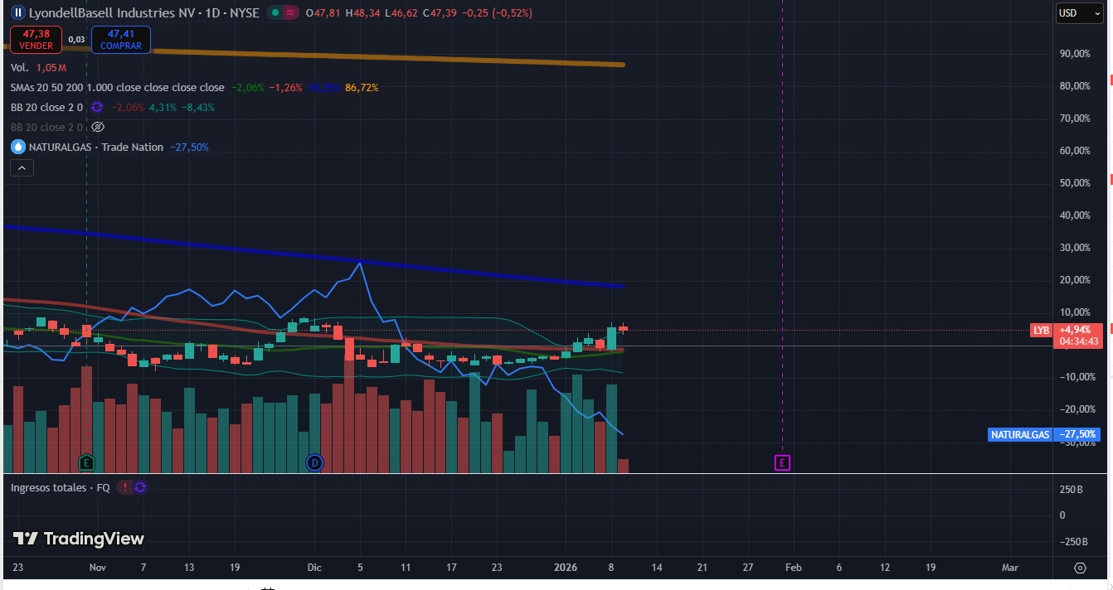Screen dimensions: 1113x590
Task: Click the green market status indicator
Action: point(274,13)
